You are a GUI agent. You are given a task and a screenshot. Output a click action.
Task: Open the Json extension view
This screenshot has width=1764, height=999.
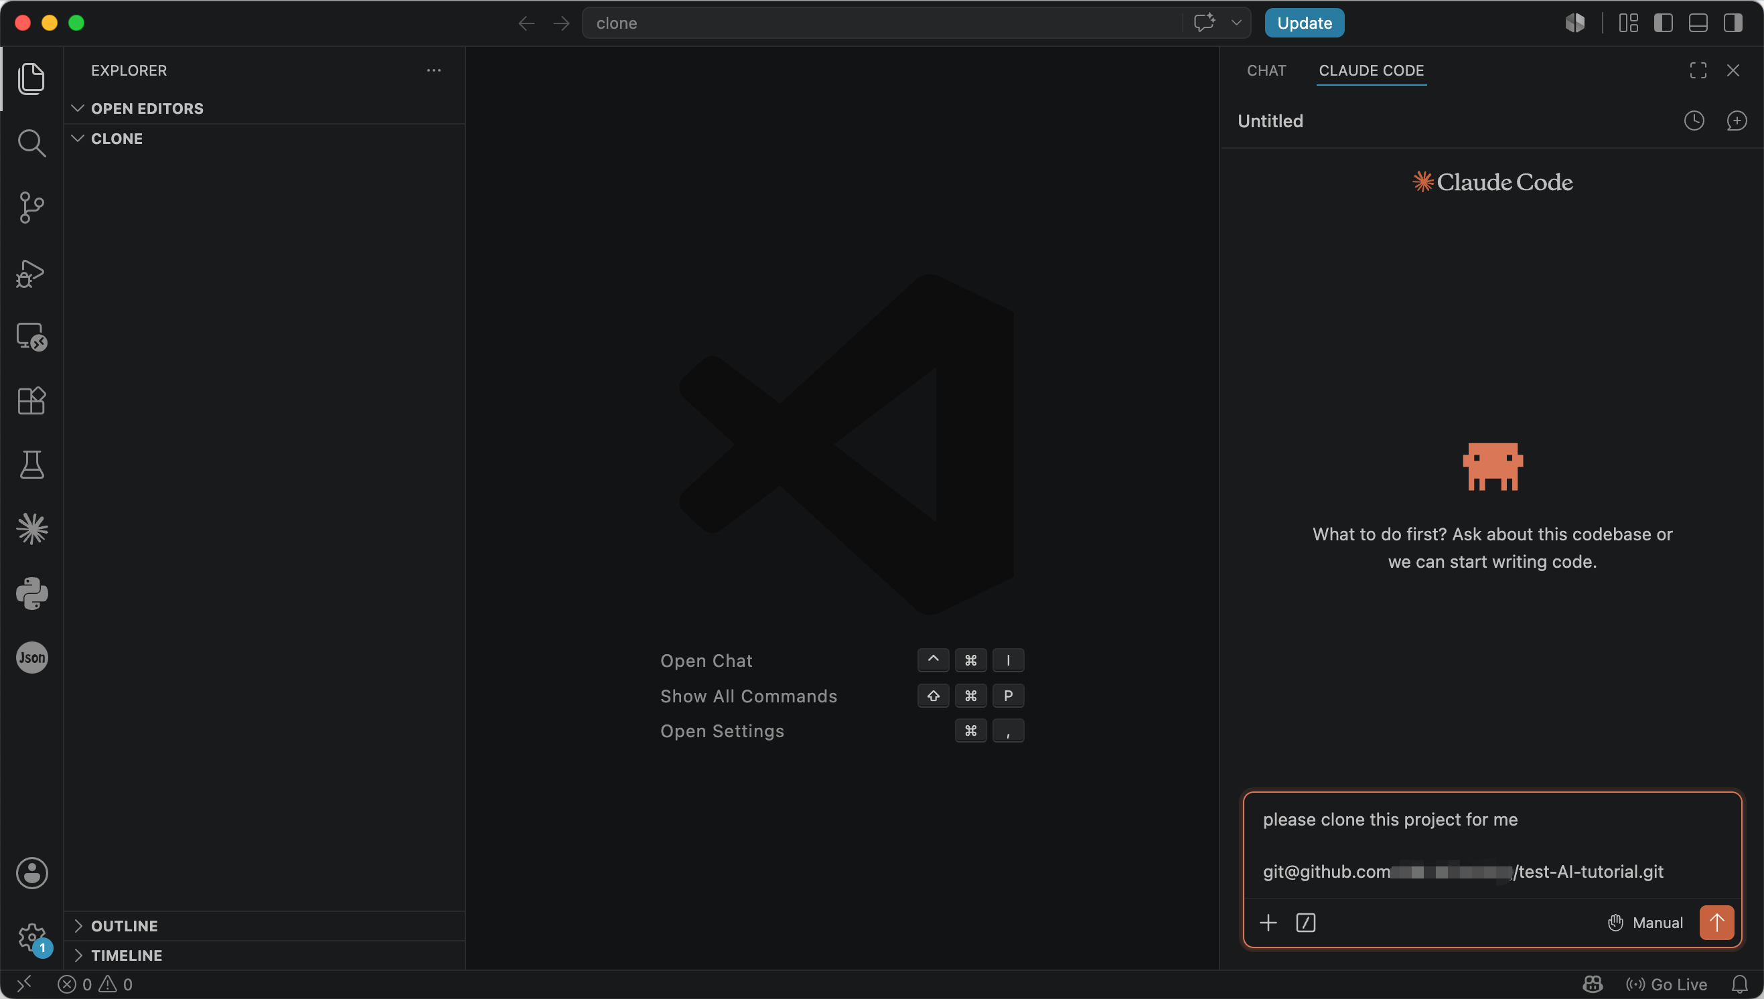coord(31,658)
